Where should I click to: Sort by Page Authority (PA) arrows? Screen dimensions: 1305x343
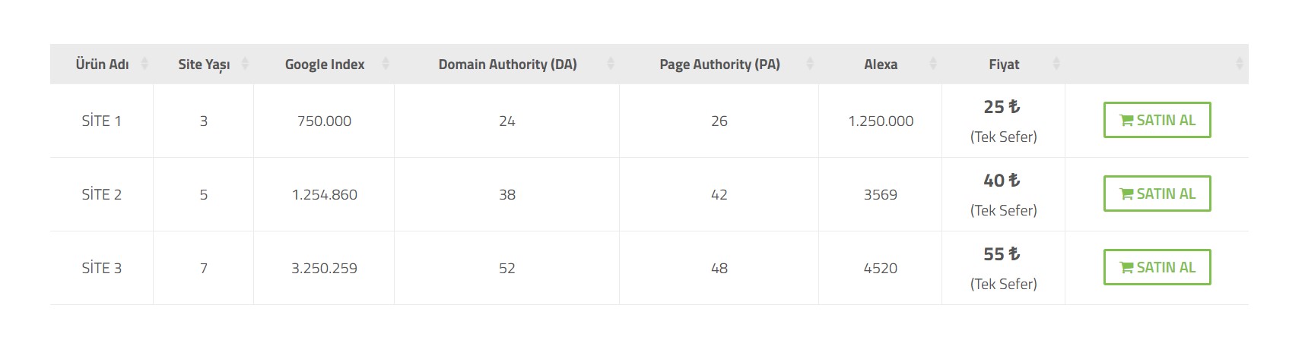click(810, 64)
